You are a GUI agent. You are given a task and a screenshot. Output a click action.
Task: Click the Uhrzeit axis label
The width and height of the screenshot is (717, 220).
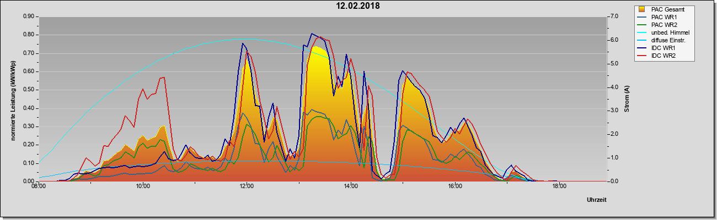pos(596,200)
